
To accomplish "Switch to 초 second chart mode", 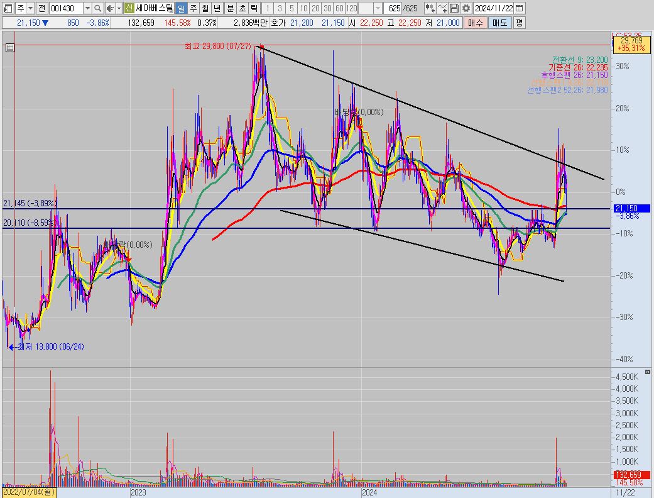I will coord(242,8).
